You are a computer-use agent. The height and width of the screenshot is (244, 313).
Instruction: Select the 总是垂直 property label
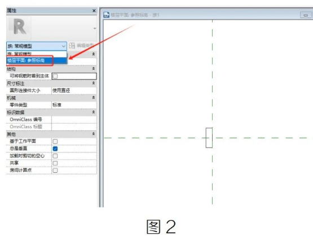point(19,149)
